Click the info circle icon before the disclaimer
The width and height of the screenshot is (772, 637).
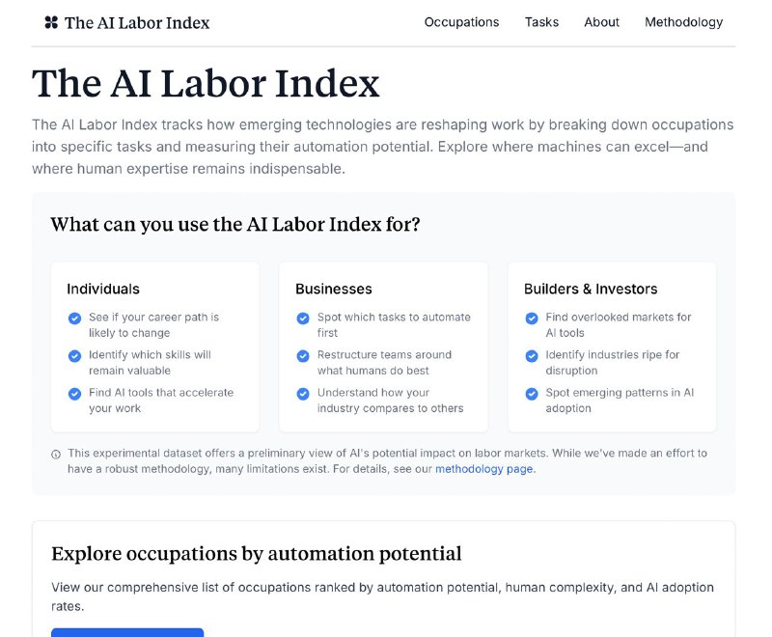[56, 455]
